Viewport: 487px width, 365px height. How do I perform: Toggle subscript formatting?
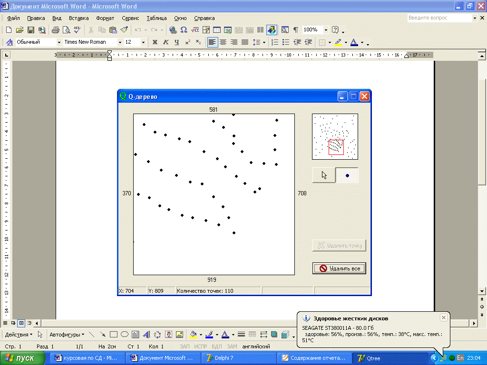tap(198, 42)
